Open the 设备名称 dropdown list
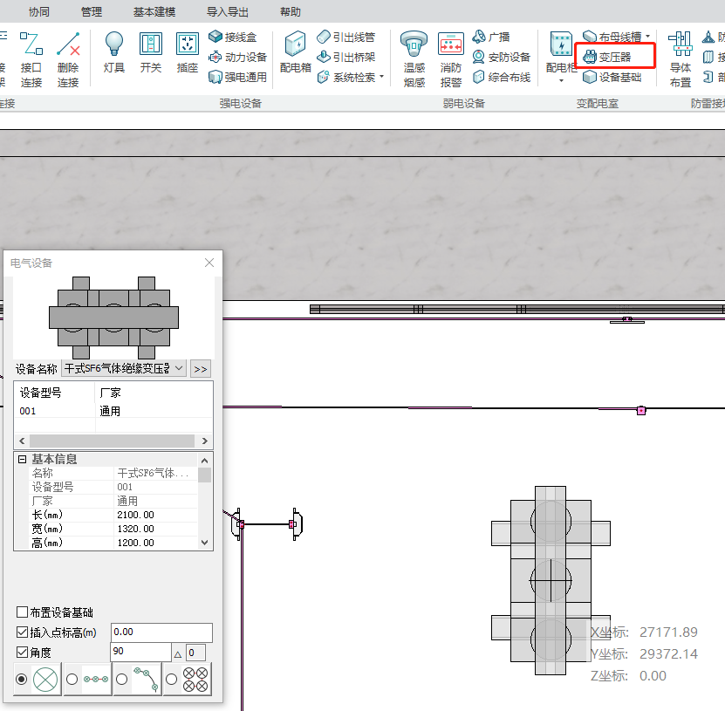725x711 pixels. pos(179,368)
